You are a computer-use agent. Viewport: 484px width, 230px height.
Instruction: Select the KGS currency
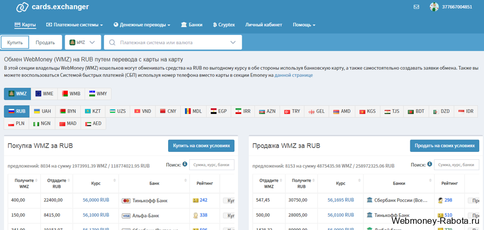click(368, 111)
